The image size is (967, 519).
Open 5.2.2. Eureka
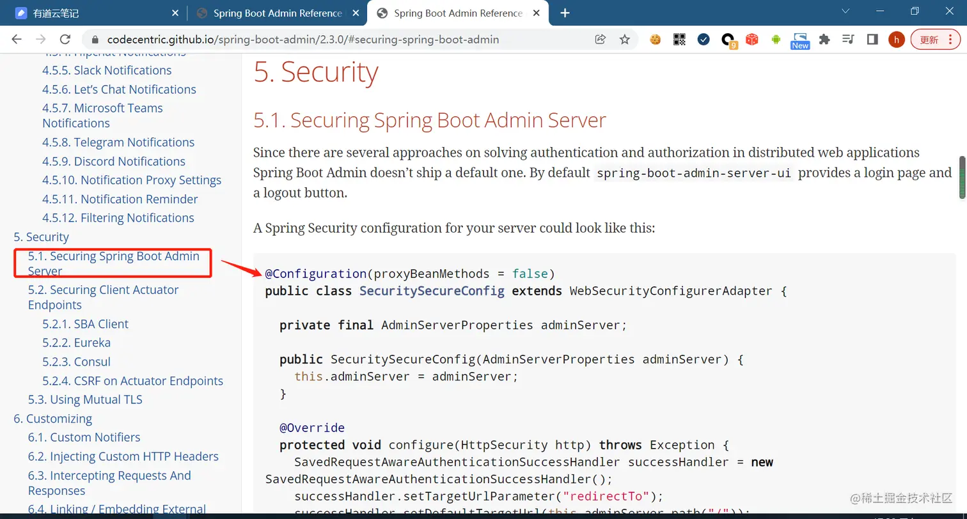pyautogui.click(x=76, y=343)
